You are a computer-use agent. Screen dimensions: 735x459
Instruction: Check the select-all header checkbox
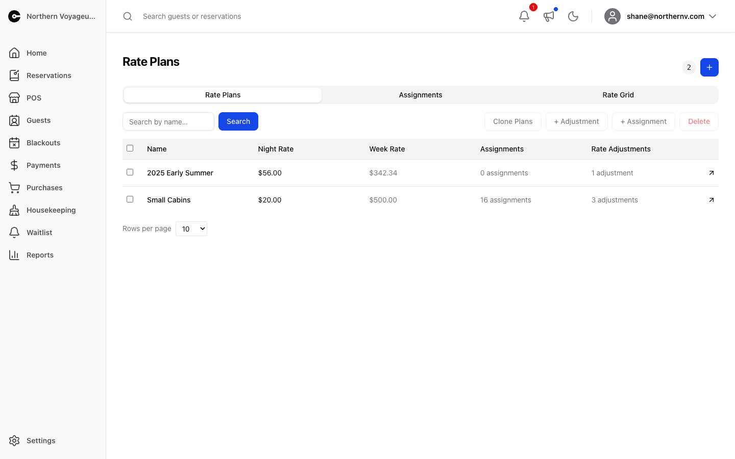point(130,148)
